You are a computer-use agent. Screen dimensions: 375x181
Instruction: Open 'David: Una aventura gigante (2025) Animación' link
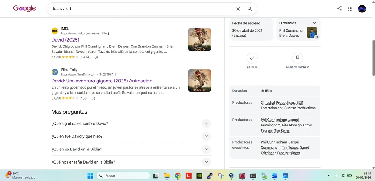point(102,81)
